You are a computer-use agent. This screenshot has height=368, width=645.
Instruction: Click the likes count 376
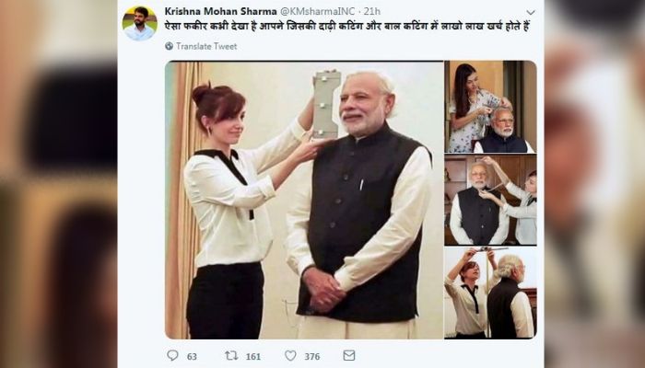311,356
